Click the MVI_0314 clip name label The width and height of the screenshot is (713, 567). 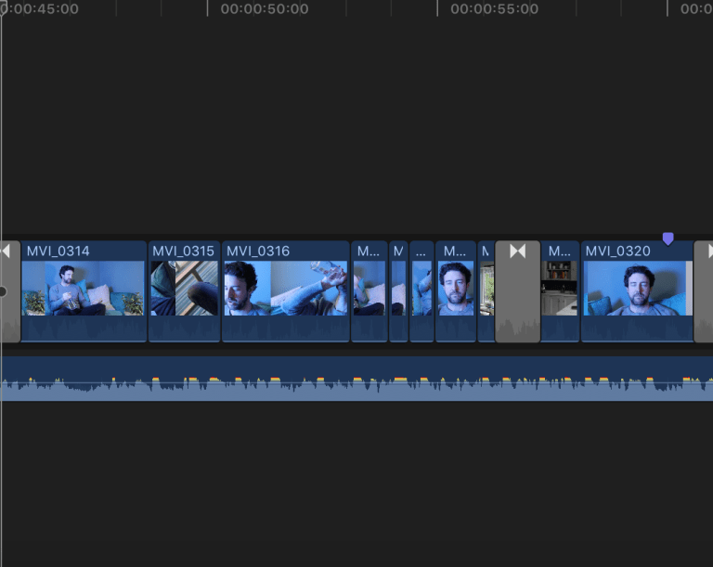[58, 251]
